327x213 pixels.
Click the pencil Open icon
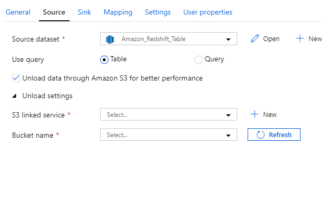pyautogui.click(x=254, y=39)
